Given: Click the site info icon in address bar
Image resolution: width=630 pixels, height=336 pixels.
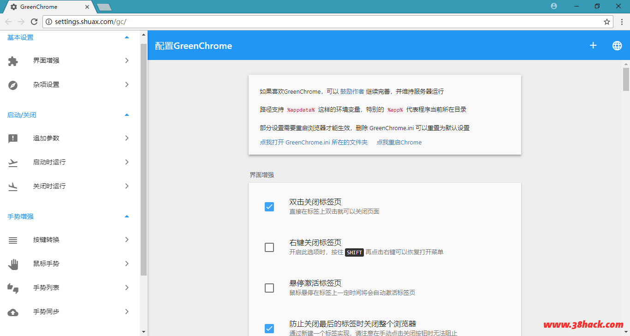Looking at the screenshot, I should pyautogui.click(x=49, y=22).
